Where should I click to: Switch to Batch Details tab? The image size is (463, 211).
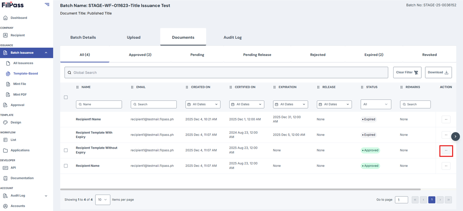(x=83, y=37)
